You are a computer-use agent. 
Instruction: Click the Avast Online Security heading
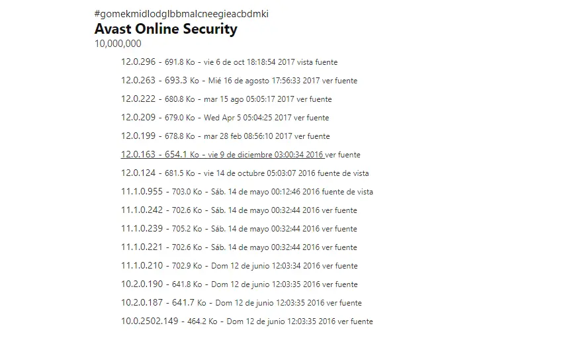pyautogui.click(x=165, y=29)
